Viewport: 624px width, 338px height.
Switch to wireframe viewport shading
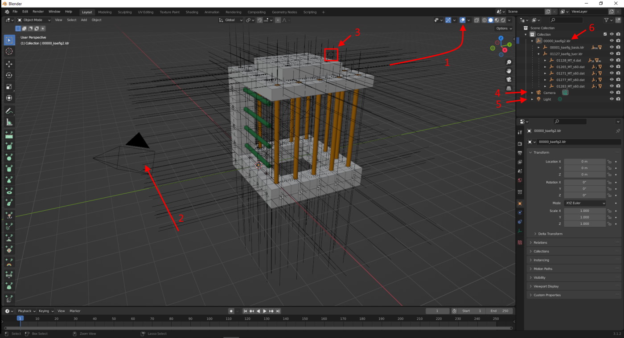pos(484,20)
